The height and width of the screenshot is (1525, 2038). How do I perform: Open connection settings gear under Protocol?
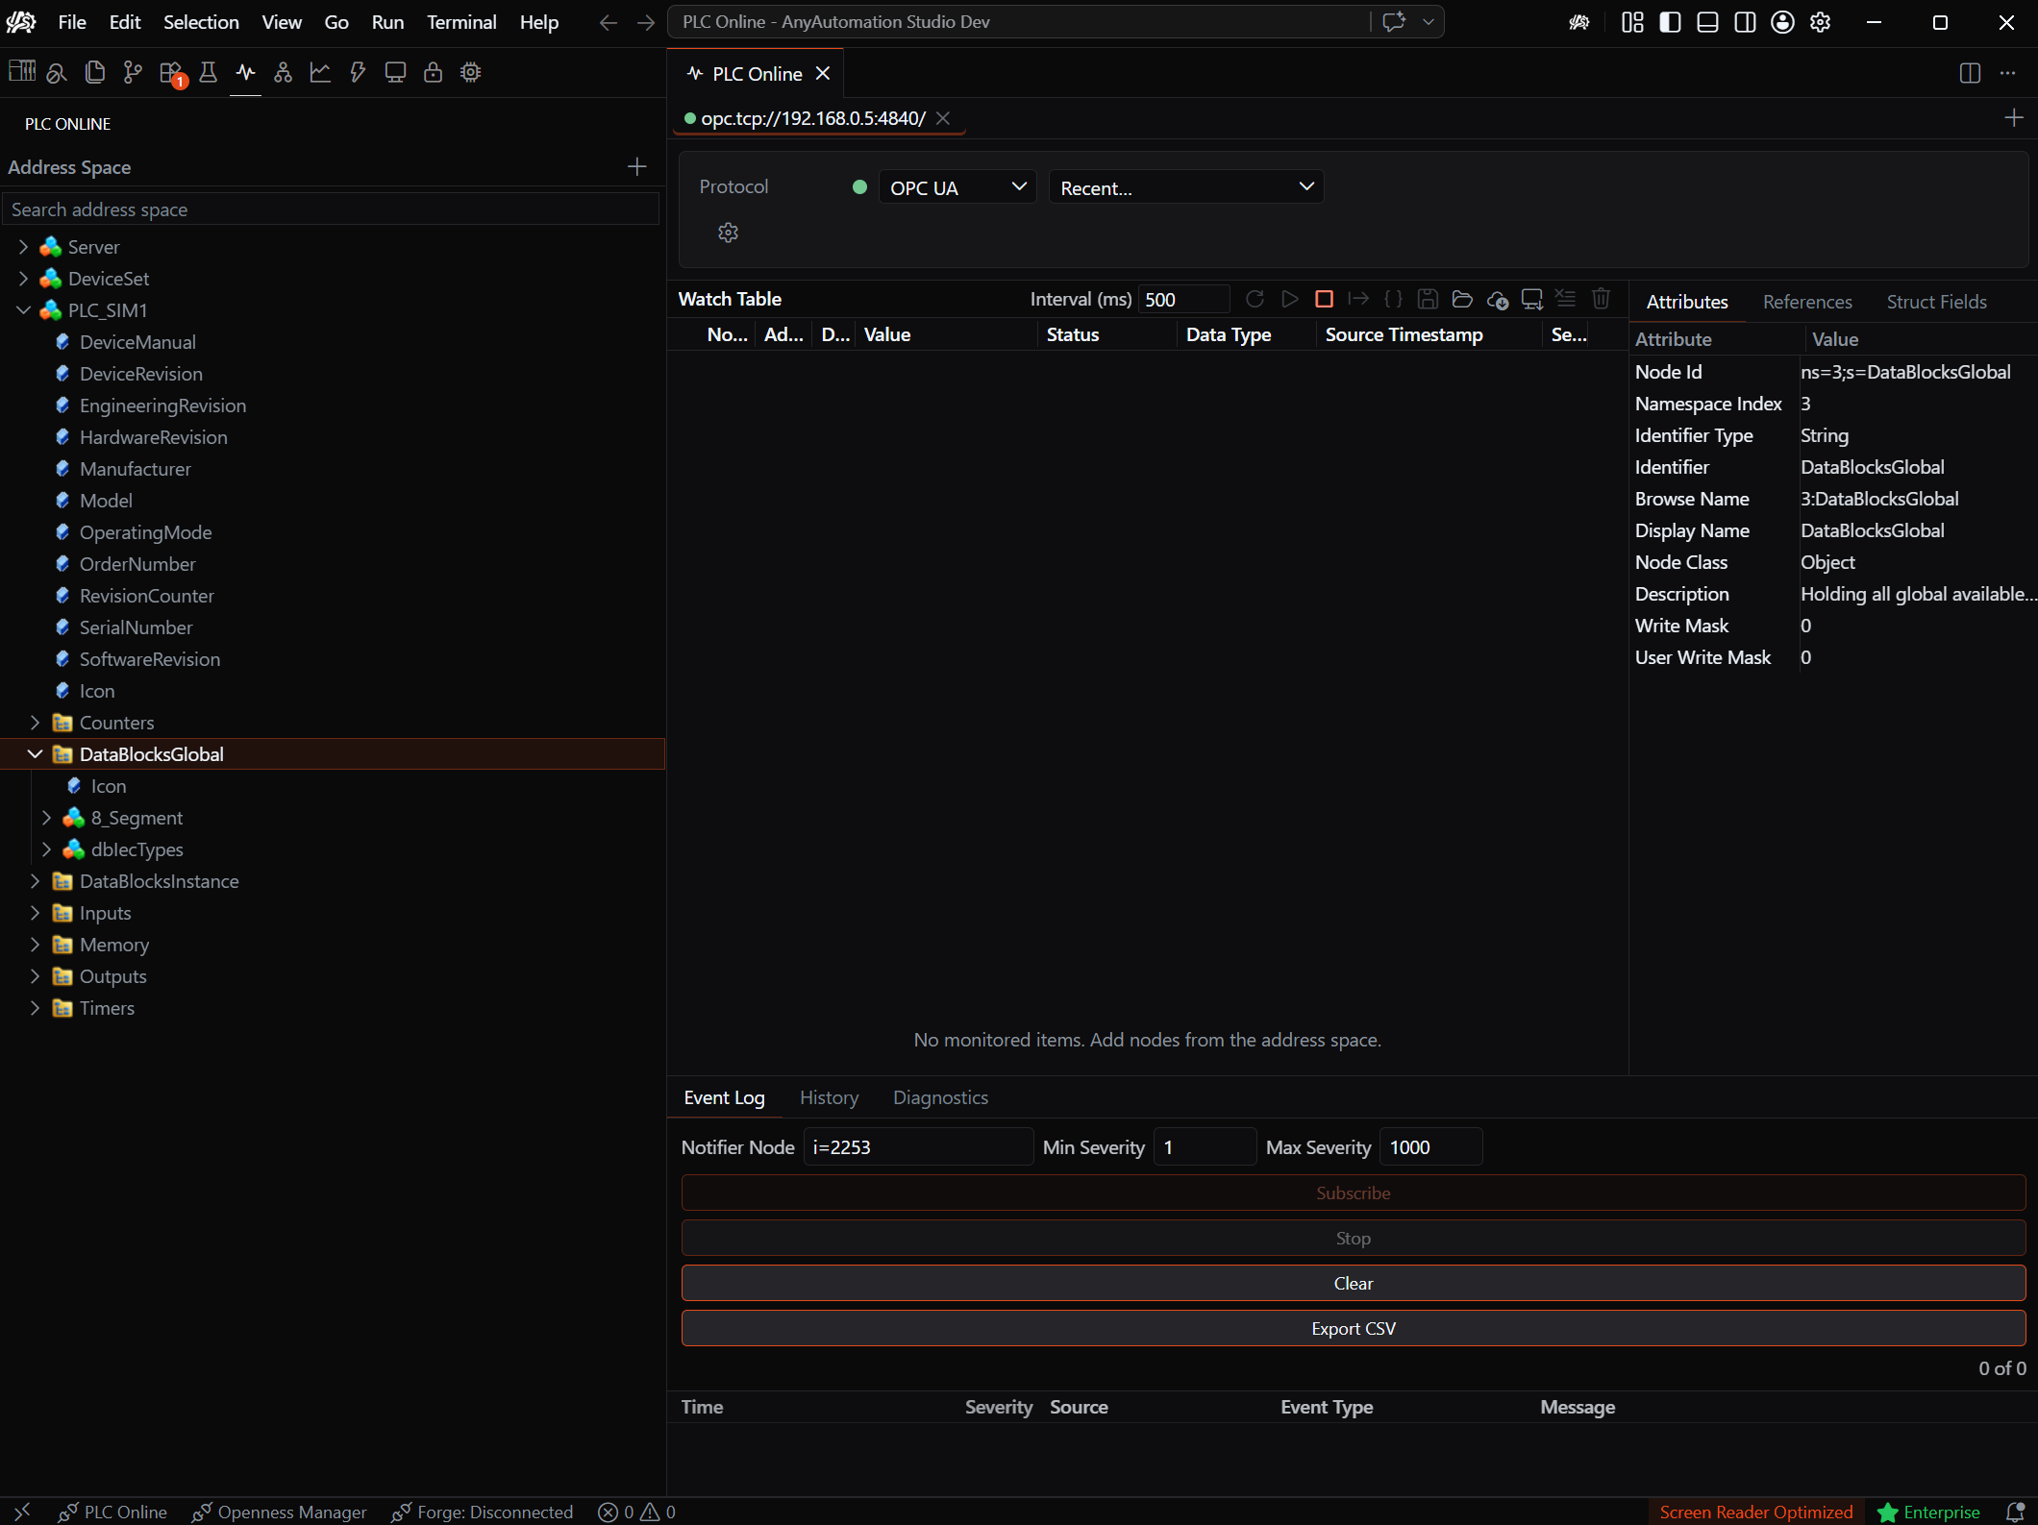click(728, 233)
